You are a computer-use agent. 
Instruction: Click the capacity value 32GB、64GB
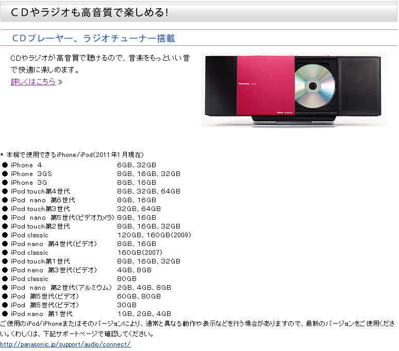click(x=139, y=209)
